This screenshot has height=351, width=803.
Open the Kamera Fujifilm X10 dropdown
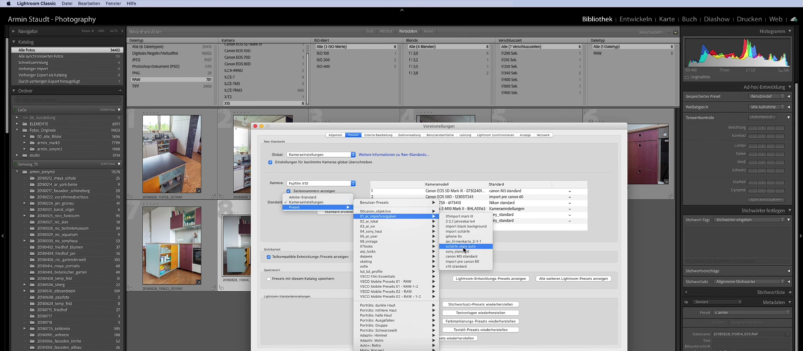pyautogui.click(x=321, y=183)
